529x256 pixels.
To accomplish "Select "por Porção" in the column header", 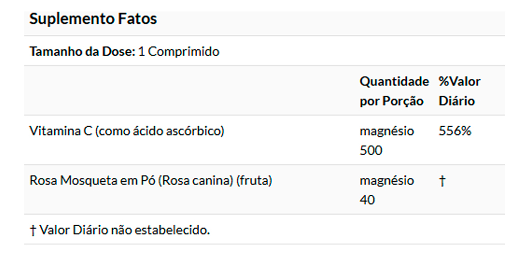I will click(x=391, y=101).
